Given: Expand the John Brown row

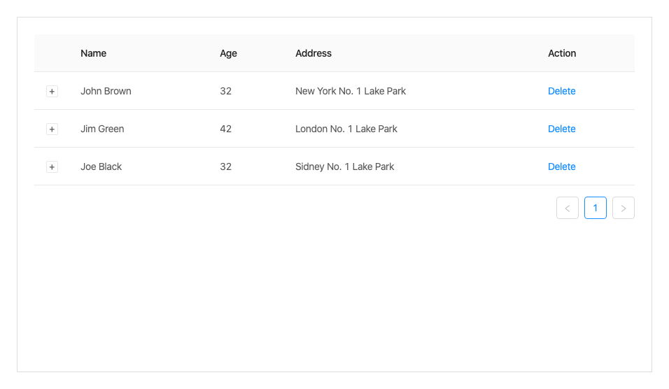Looking at the screenshot, I should pos(52,92).
